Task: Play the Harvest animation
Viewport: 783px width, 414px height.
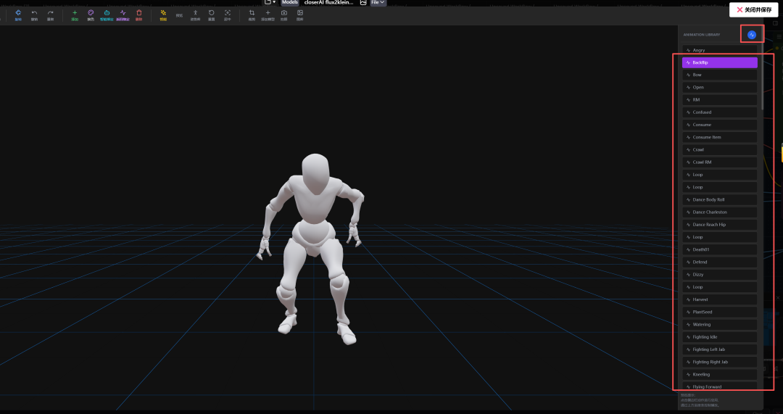Action: [720, 299]
